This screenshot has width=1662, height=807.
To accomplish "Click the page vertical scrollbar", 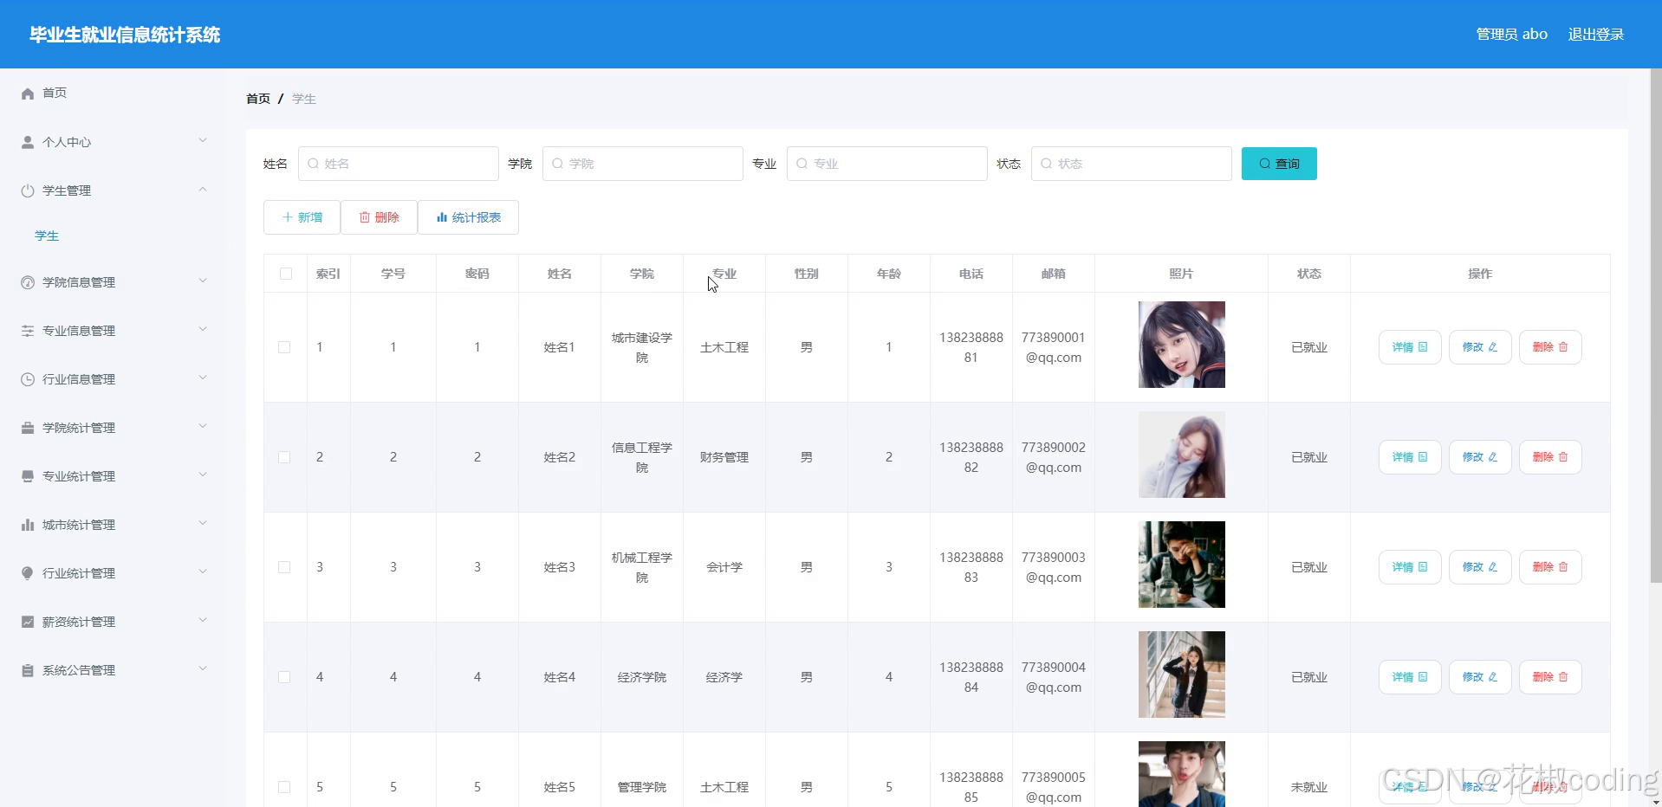I will [1656, 326].
